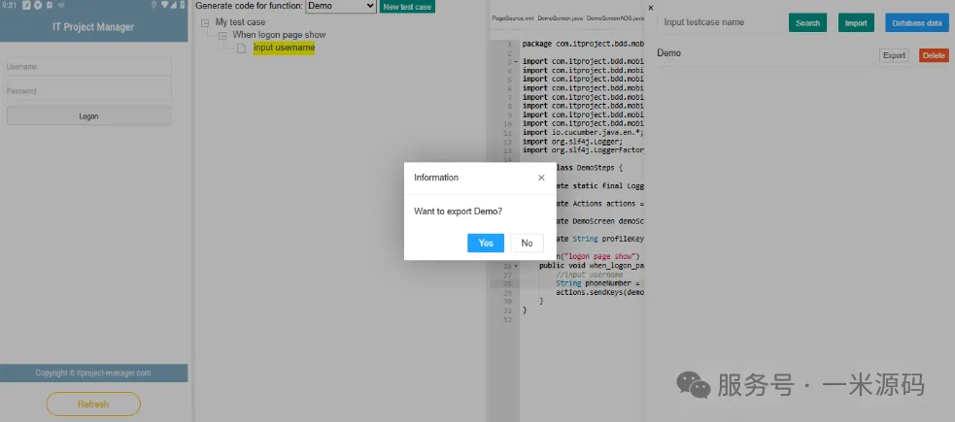Click the New test case button
Viewport: 955px width, 422px height.
[407, 7]
